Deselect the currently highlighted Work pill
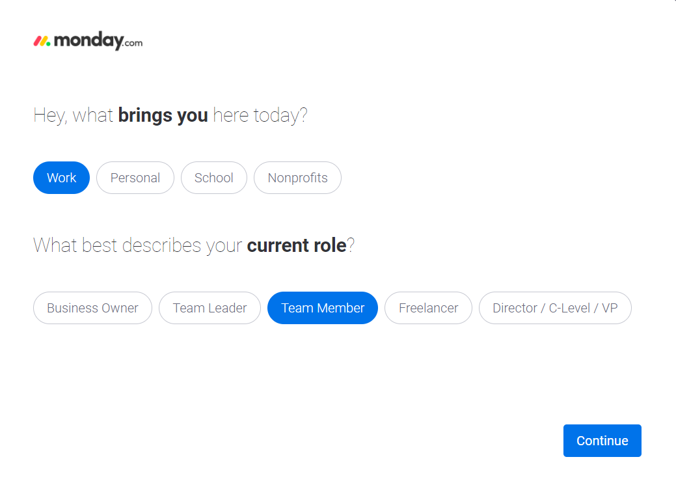This screenshot has width=676, height=483. pyautogui.click(x=61, y=177)
